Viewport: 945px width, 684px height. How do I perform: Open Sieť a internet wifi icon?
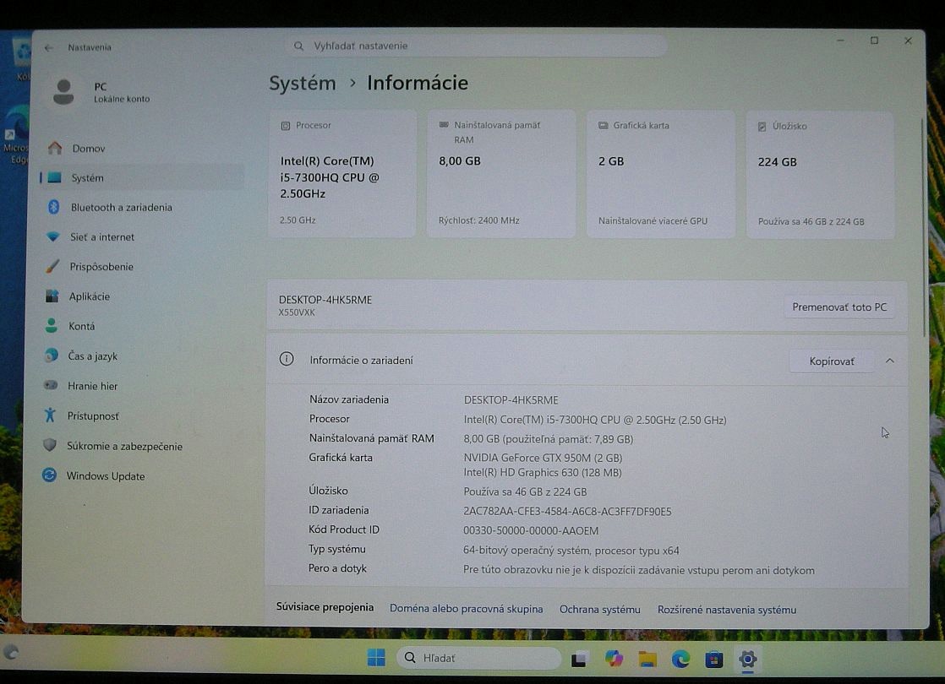click(x=53, y=236)
